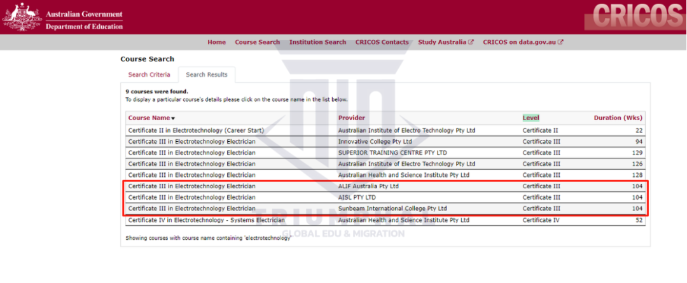Click the duration value 22
The image size is (687, 283).
pos(639,130)
